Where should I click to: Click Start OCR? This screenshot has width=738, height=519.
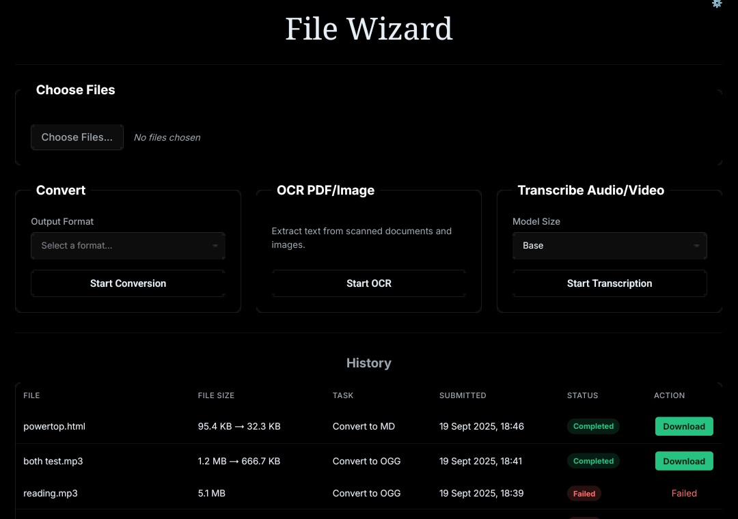[369, 283]
